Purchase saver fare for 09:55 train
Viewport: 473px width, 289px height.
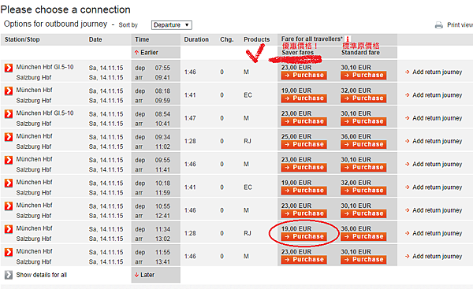pos(304,167)
